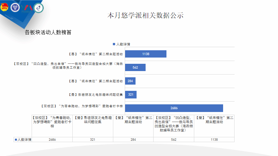The image size is (278, 156).
Task: Click table cell containing 562
Action: (174, 139)
